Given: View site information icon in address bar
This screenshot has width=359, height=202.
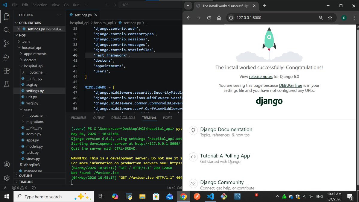Looking at the screenshot, I should point(231,18).
